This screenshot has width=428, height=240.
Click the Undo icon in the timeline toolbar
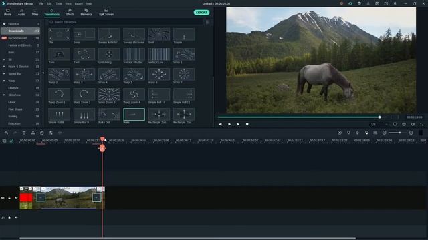[6, 133]
